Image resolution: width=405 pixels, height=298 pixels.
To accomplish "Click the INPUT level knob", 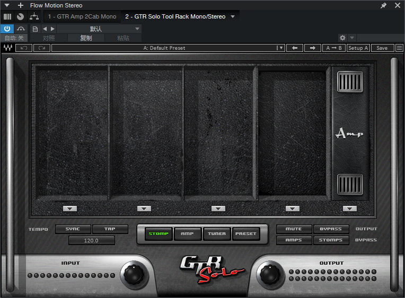I will [x=134, y=275].
